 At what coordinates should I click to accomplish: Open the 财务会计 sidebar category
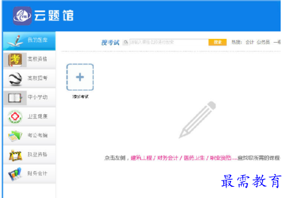[x=29, y=174]
